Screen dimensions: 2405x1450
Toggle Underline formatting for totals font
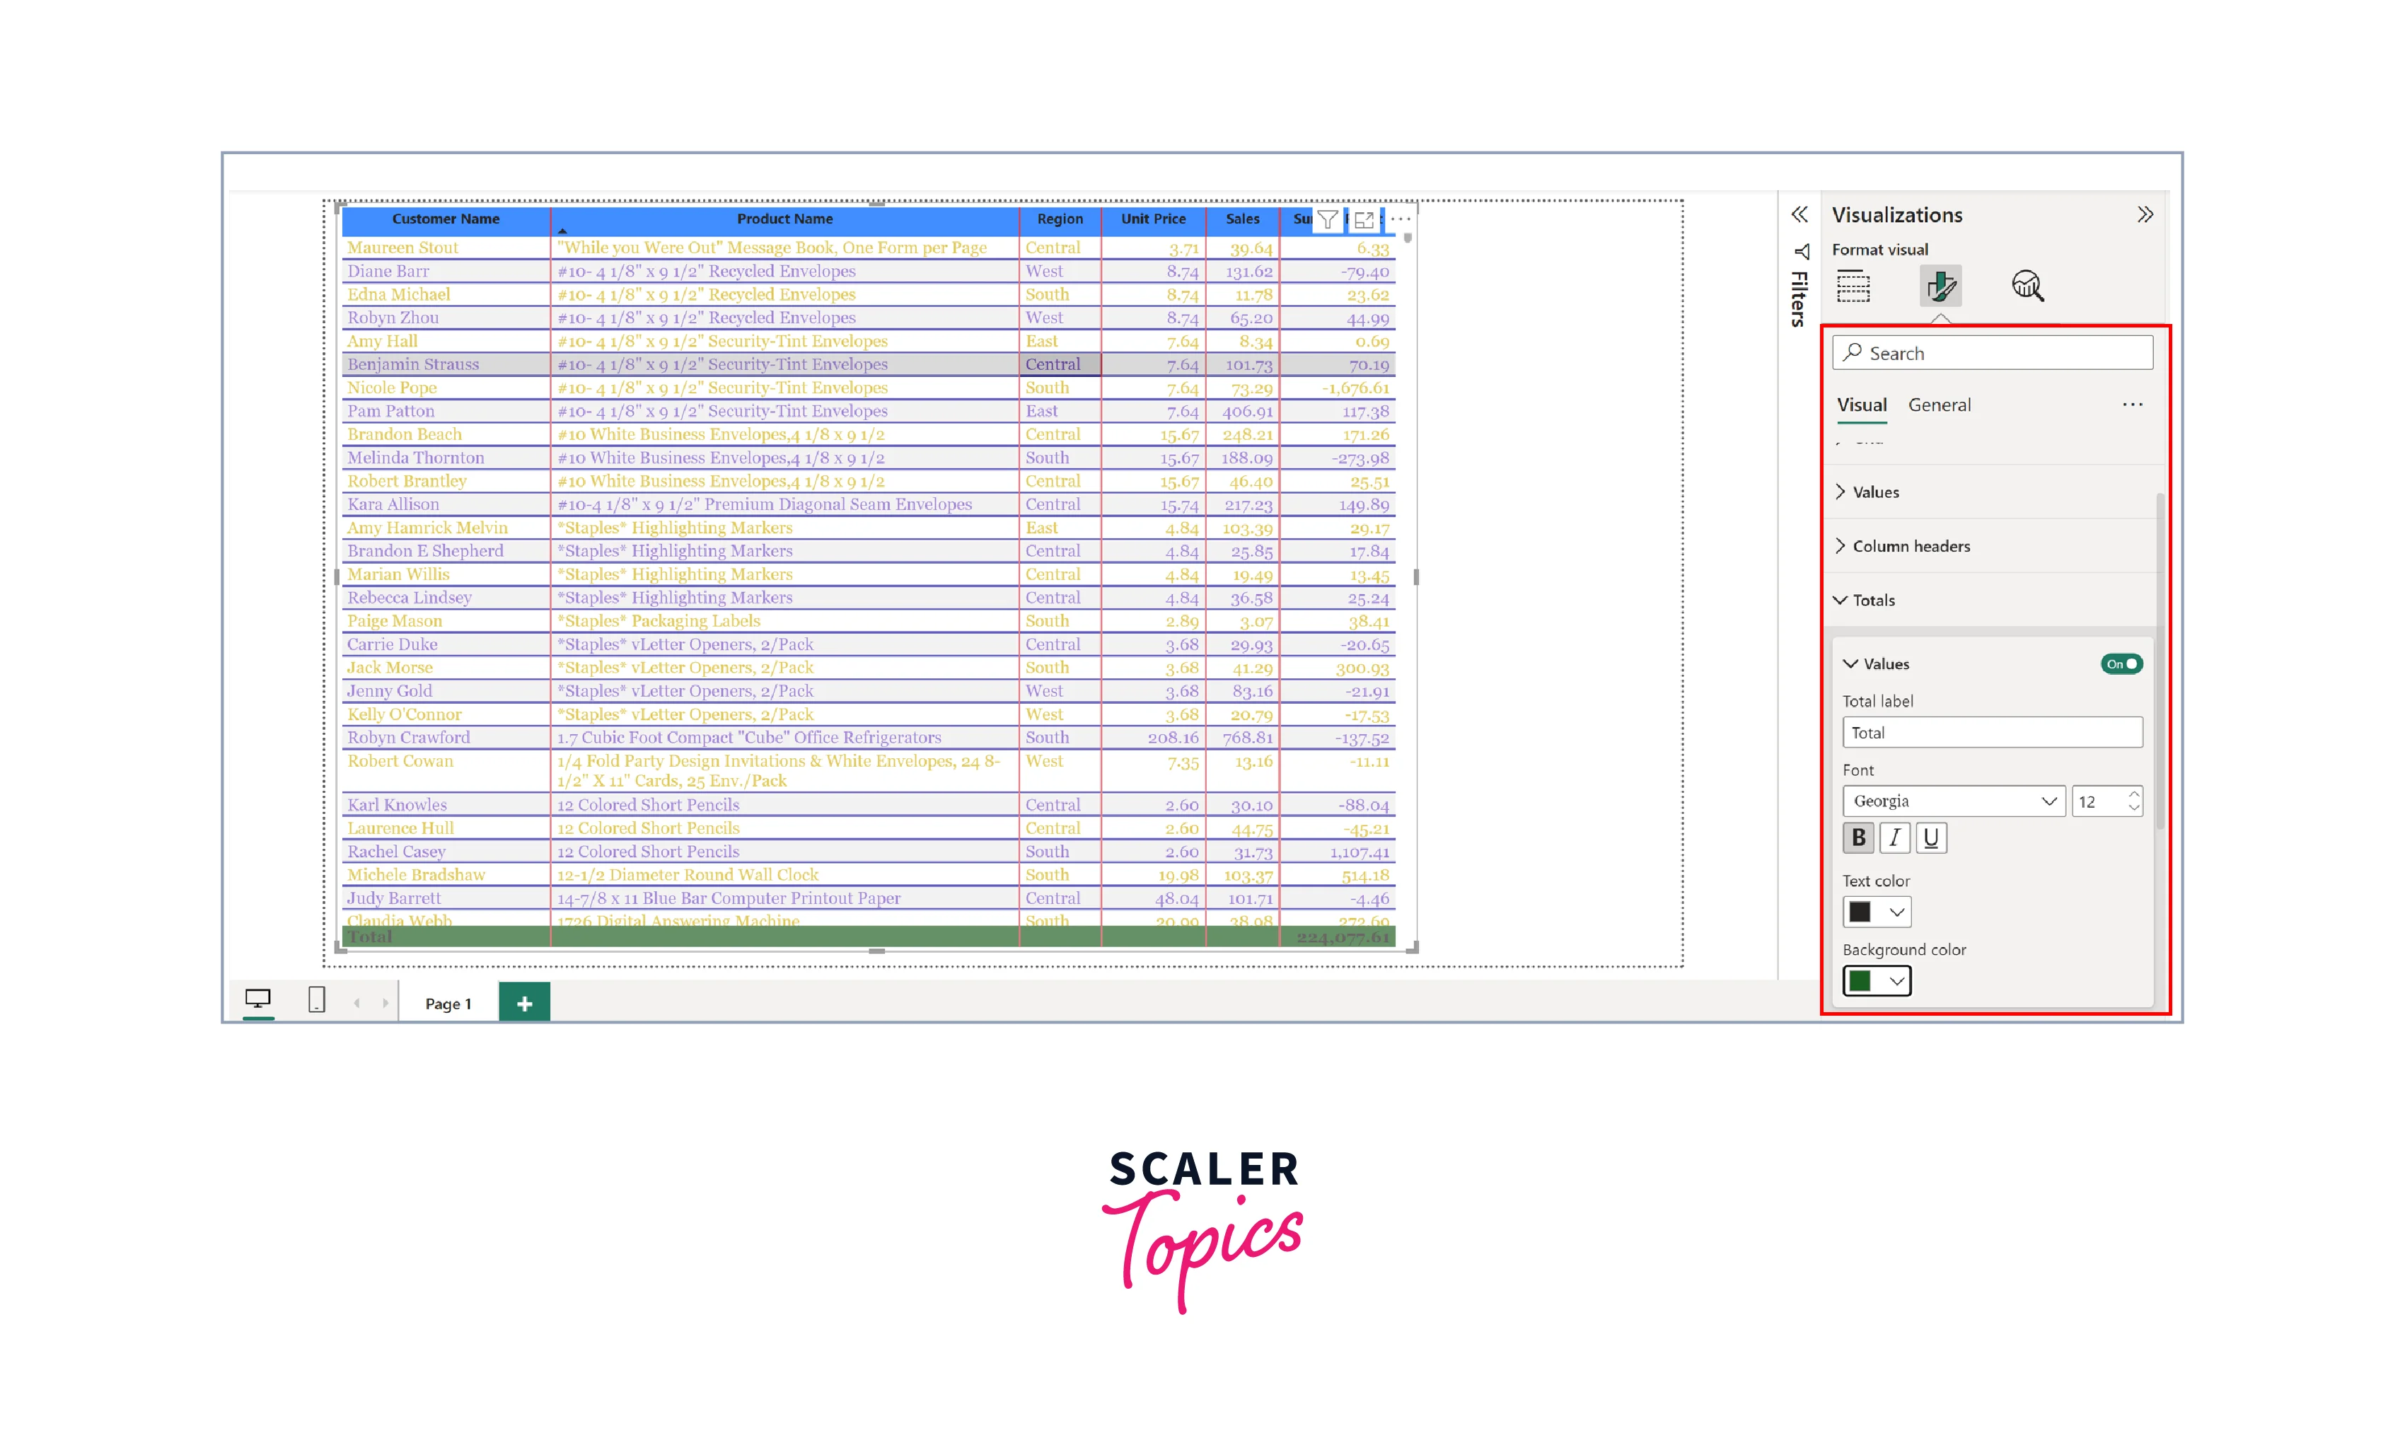tap(1930, 837)
